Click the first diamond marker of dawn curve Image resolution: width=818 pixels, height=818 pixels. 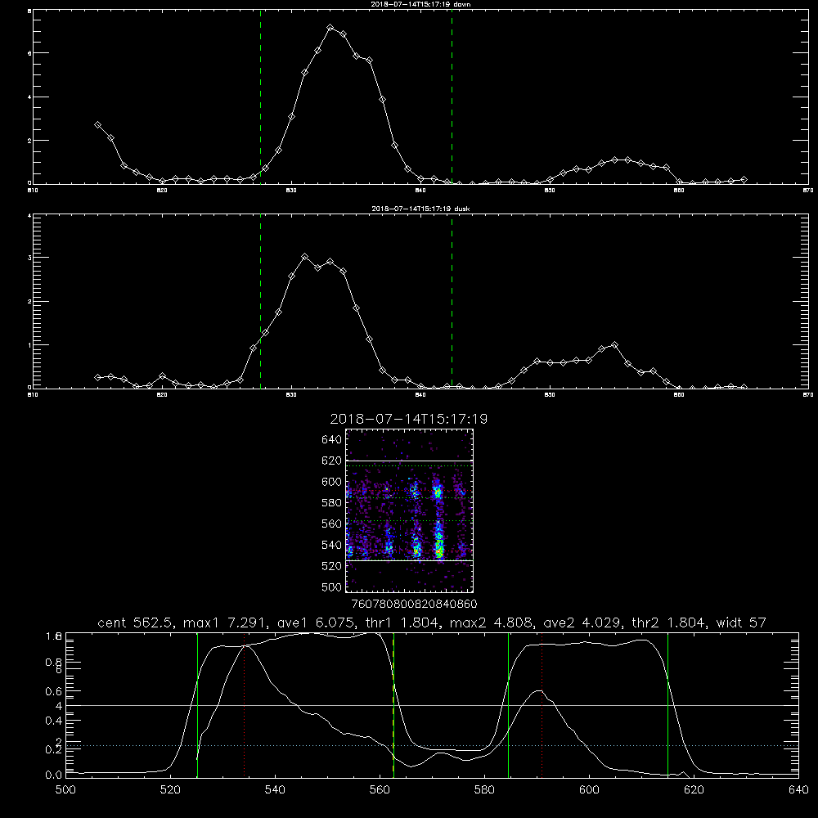[x=97, y=125]
